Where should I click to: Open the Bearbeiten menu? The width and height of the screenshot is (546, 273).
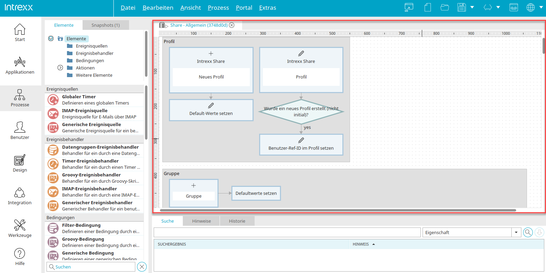tap(158, 8)
